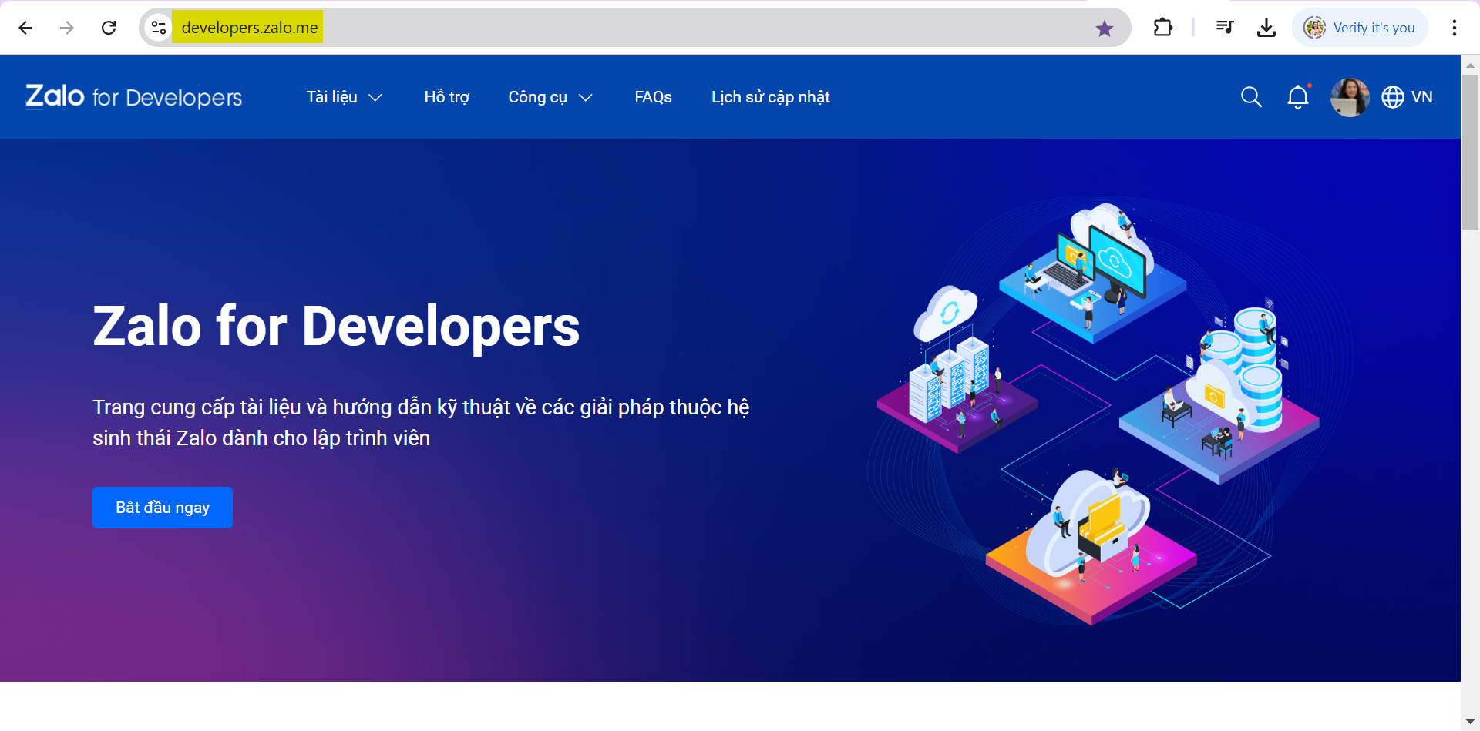Bookmark the page with the star icon
This screenshot has height=731, width=1480.
(1104, 29)
